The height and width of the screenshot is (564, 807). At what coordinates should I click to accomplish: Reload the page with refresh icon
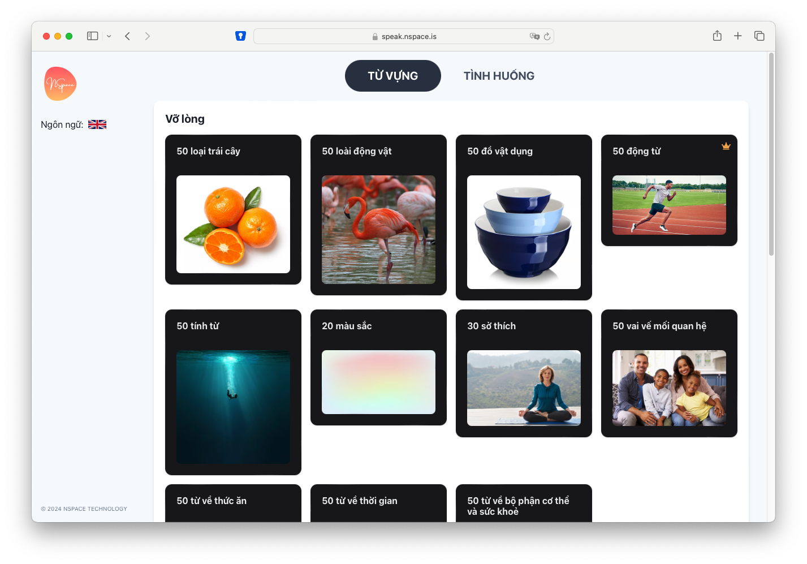547,36
